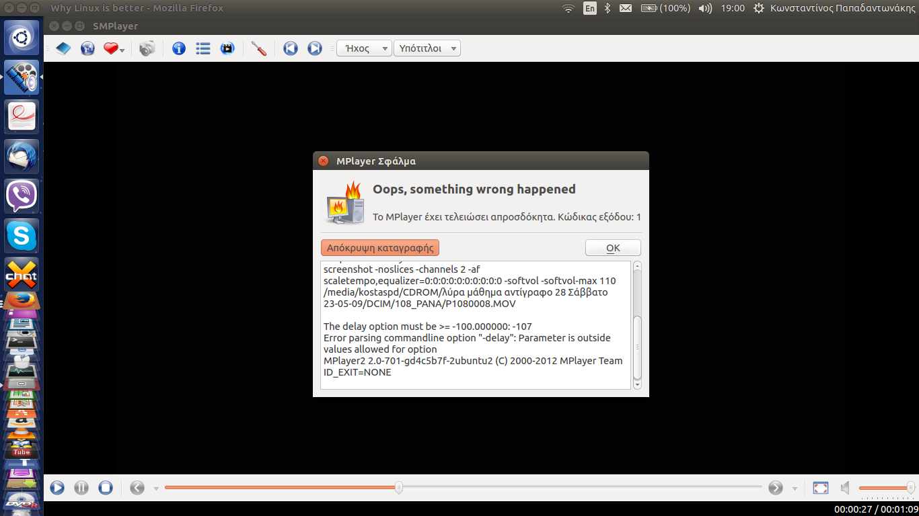Open the playlist icon in the toolbar

click(203, 48)
